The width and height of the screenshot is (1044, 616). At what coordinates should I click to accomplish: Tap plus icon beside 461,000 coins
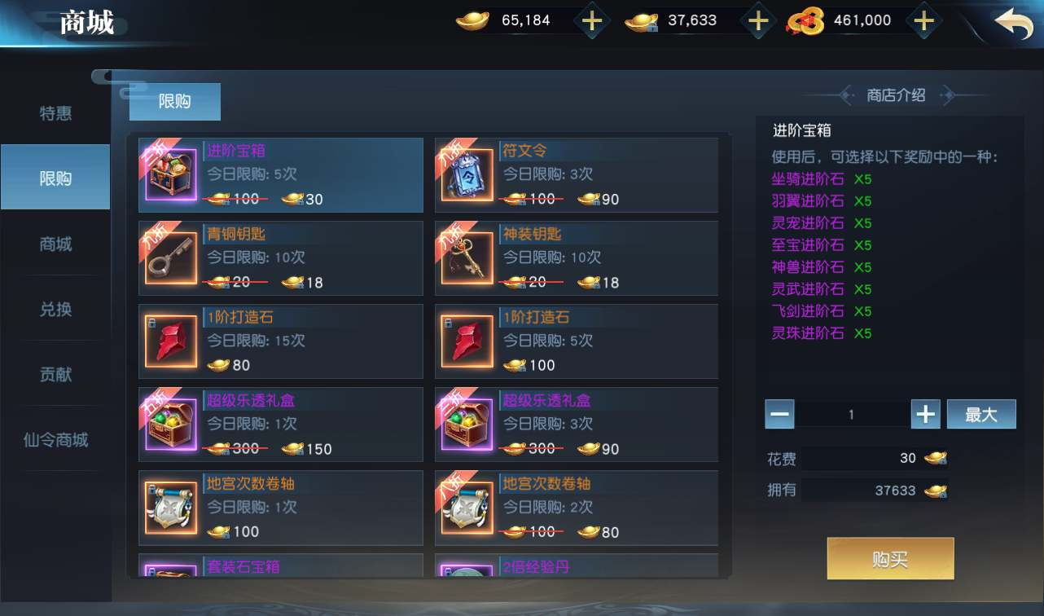pyautogui.click(x=923, y=21)
